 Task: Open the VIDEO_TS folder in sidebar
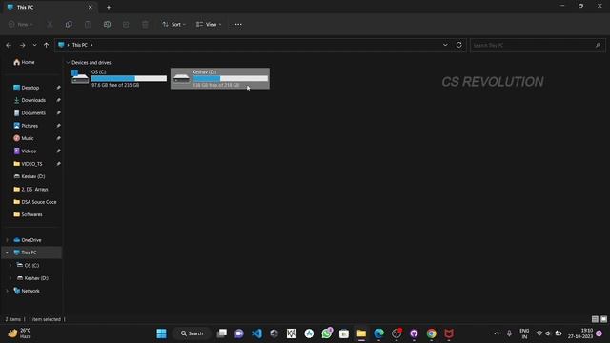coord(28,164)
